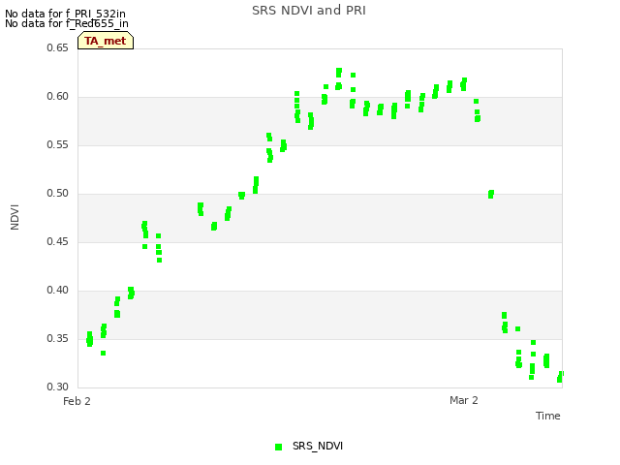Toggle the SRS_NDVI series legend label
620x465 pixels.
click(x=318, y=446)
